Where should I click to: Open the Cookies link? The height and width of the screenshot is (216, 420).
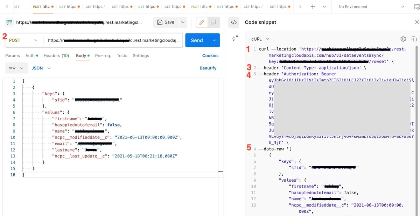(x=210, y=55)
